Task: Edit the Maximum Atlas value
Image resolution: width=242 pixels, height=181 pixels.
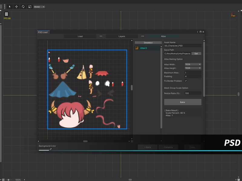Action: click(x=193, y=73)
